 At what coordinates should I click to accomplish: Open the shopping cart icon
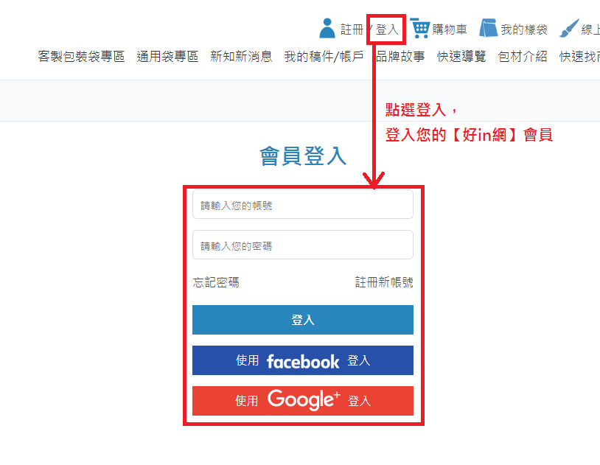pos(420,28)
